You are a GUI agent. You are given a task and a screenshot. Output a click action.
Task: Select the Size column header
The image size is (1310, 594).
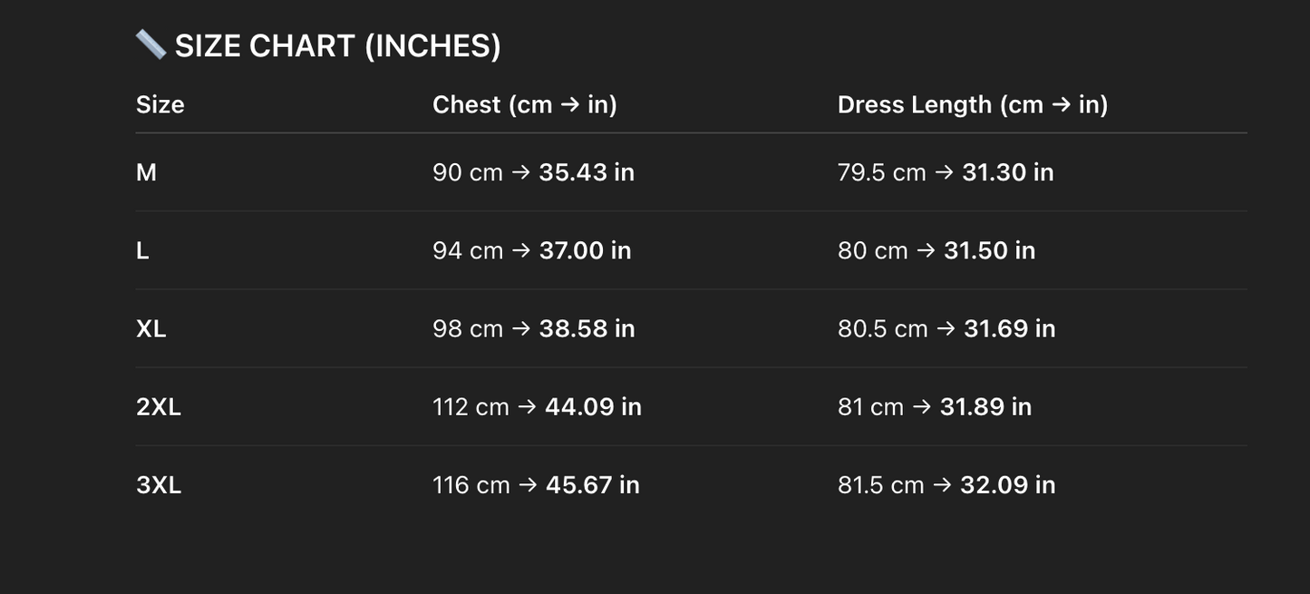coord(160,105)
